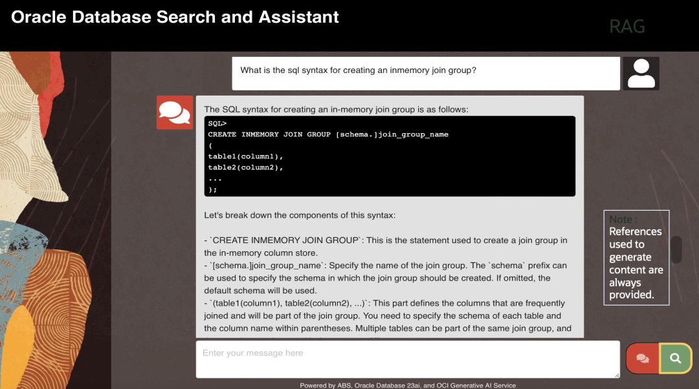Click the message input field
Image resolution: width=699 pixels, height=389 pixels.
pyautogui.click(x=408, y=359)
